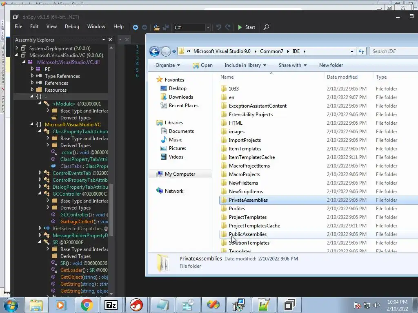Click Explorer address bar refresh icon
The image size is (418, 313).
point(361,51)
